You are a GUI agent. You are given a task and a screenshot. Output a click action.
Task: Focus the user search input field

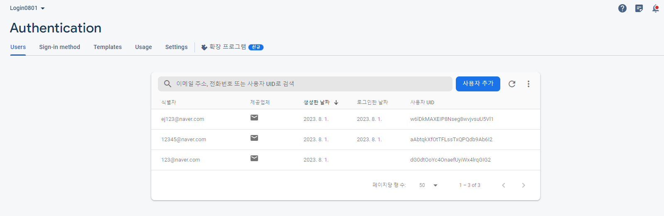(x=305, y=84)
